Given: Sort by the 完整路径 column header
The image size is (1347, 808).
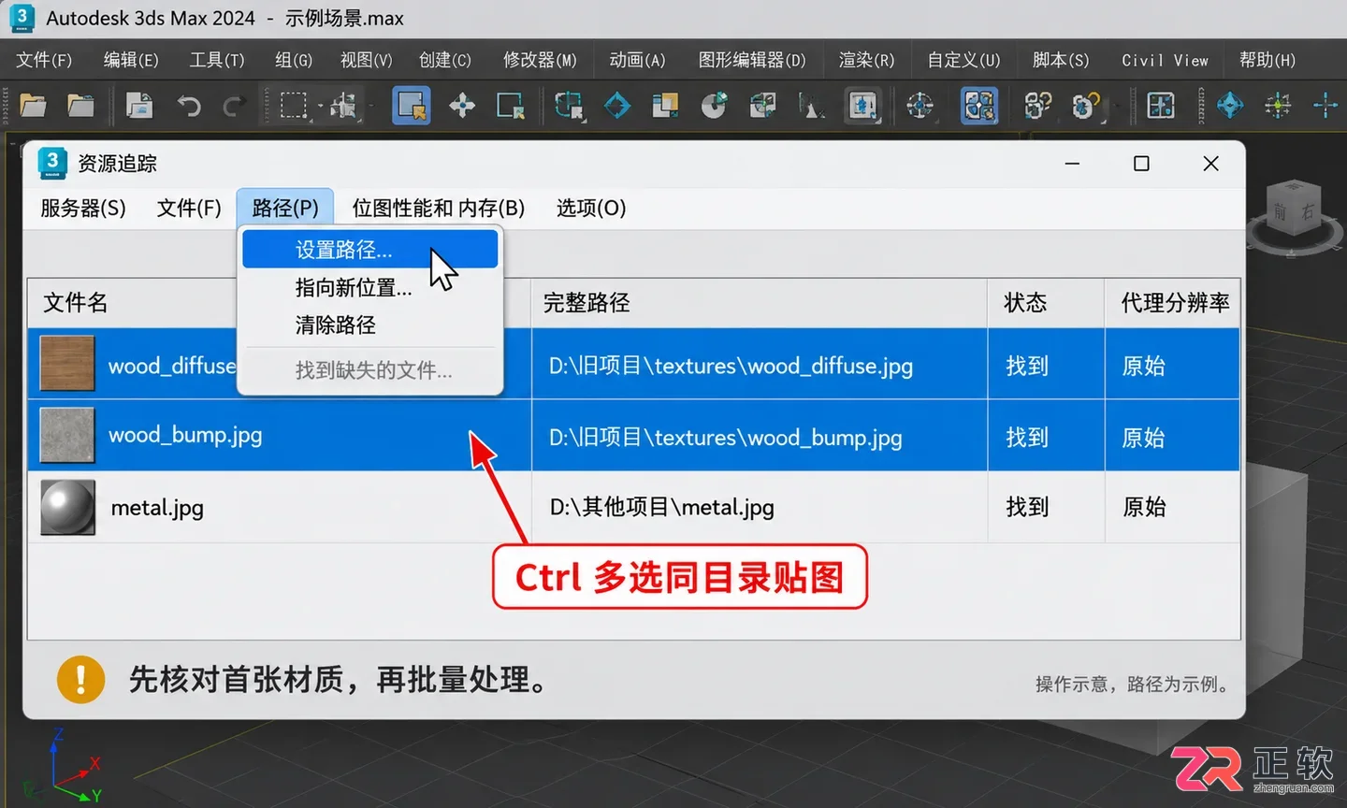Looking at the screenshot, I should [759, 303].
